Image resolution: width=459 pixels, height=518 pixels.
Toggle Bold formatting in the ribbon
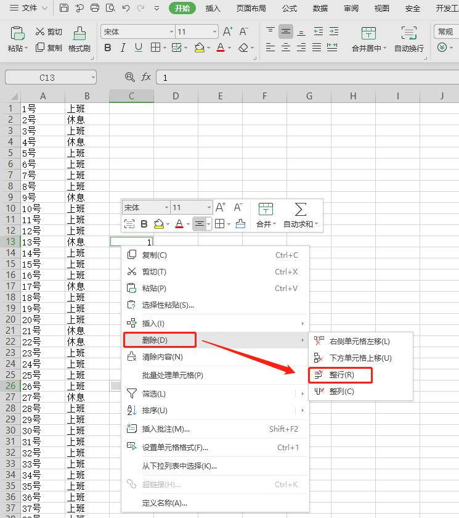tap(108, 47)
